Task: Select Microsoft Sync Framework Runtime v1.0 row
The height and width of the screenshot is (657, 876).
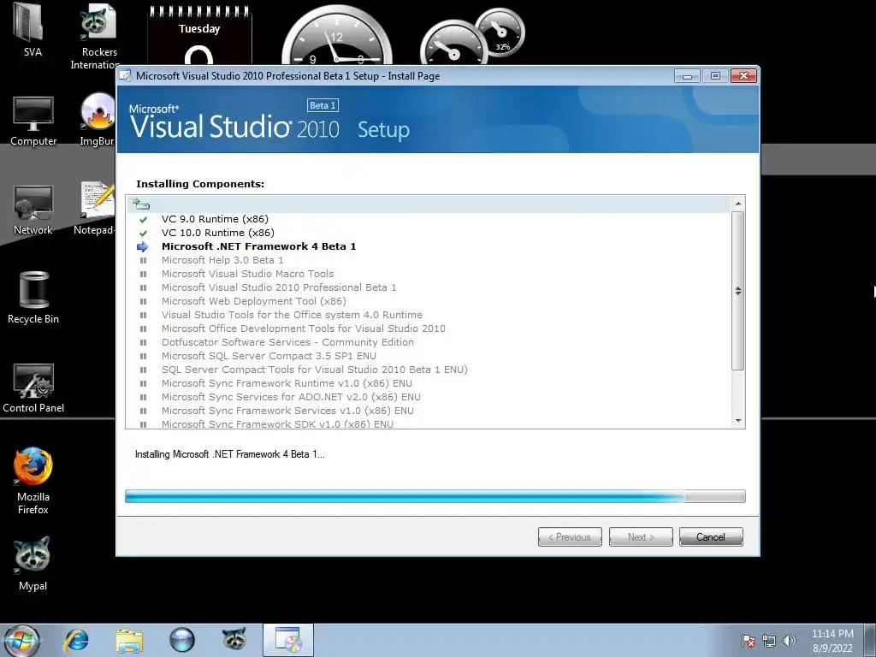Action: pos(429,383)
